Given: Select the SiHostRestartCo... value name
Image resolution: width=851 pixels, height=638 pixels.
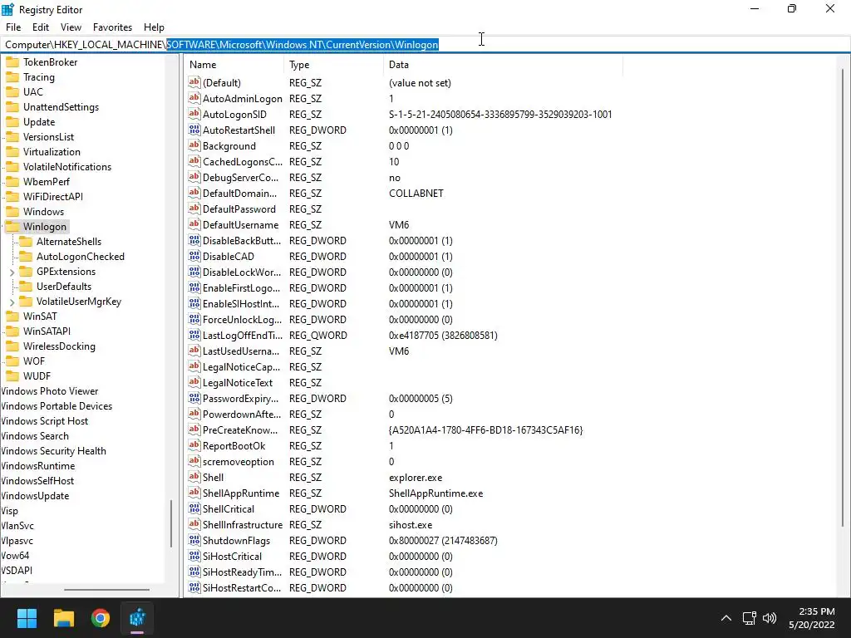Looking at the screenshot, I should coord(242,587).
